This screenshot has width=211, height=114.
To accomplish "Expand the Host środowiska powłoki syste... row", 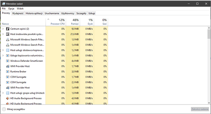I will 3,34.
